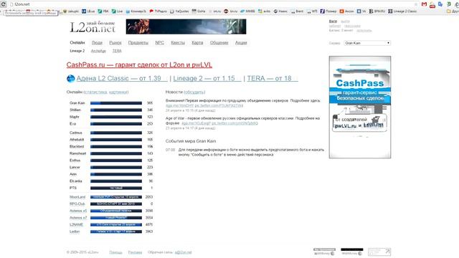This screenshot has width=459, height=258.
Task: Click the second WebMoney badge in footer
Action: (352, 252)
